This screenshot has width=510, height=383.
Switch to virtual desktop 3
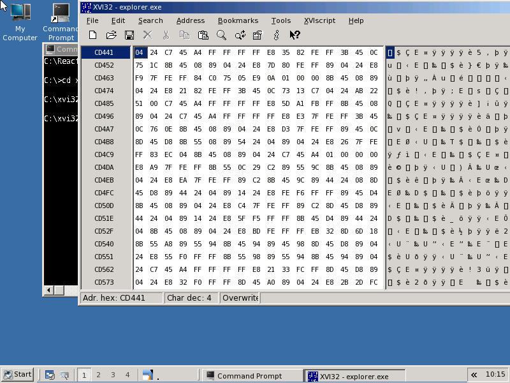pyautogui.click(x=113, y=375)
